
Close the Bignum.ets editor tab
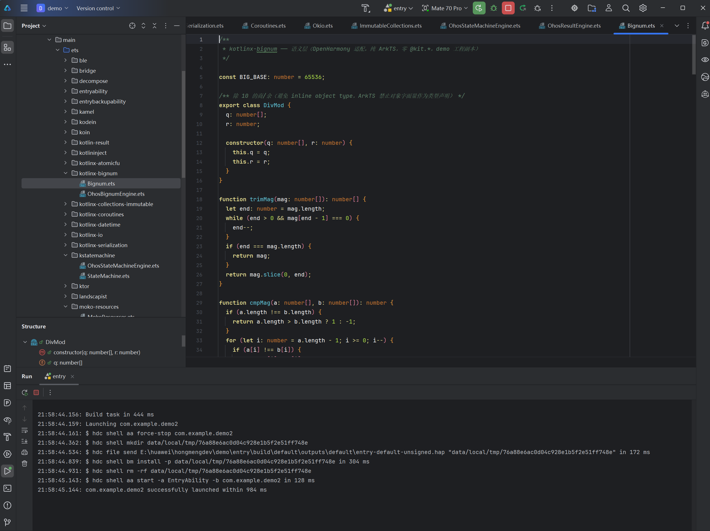coord(662,26)
